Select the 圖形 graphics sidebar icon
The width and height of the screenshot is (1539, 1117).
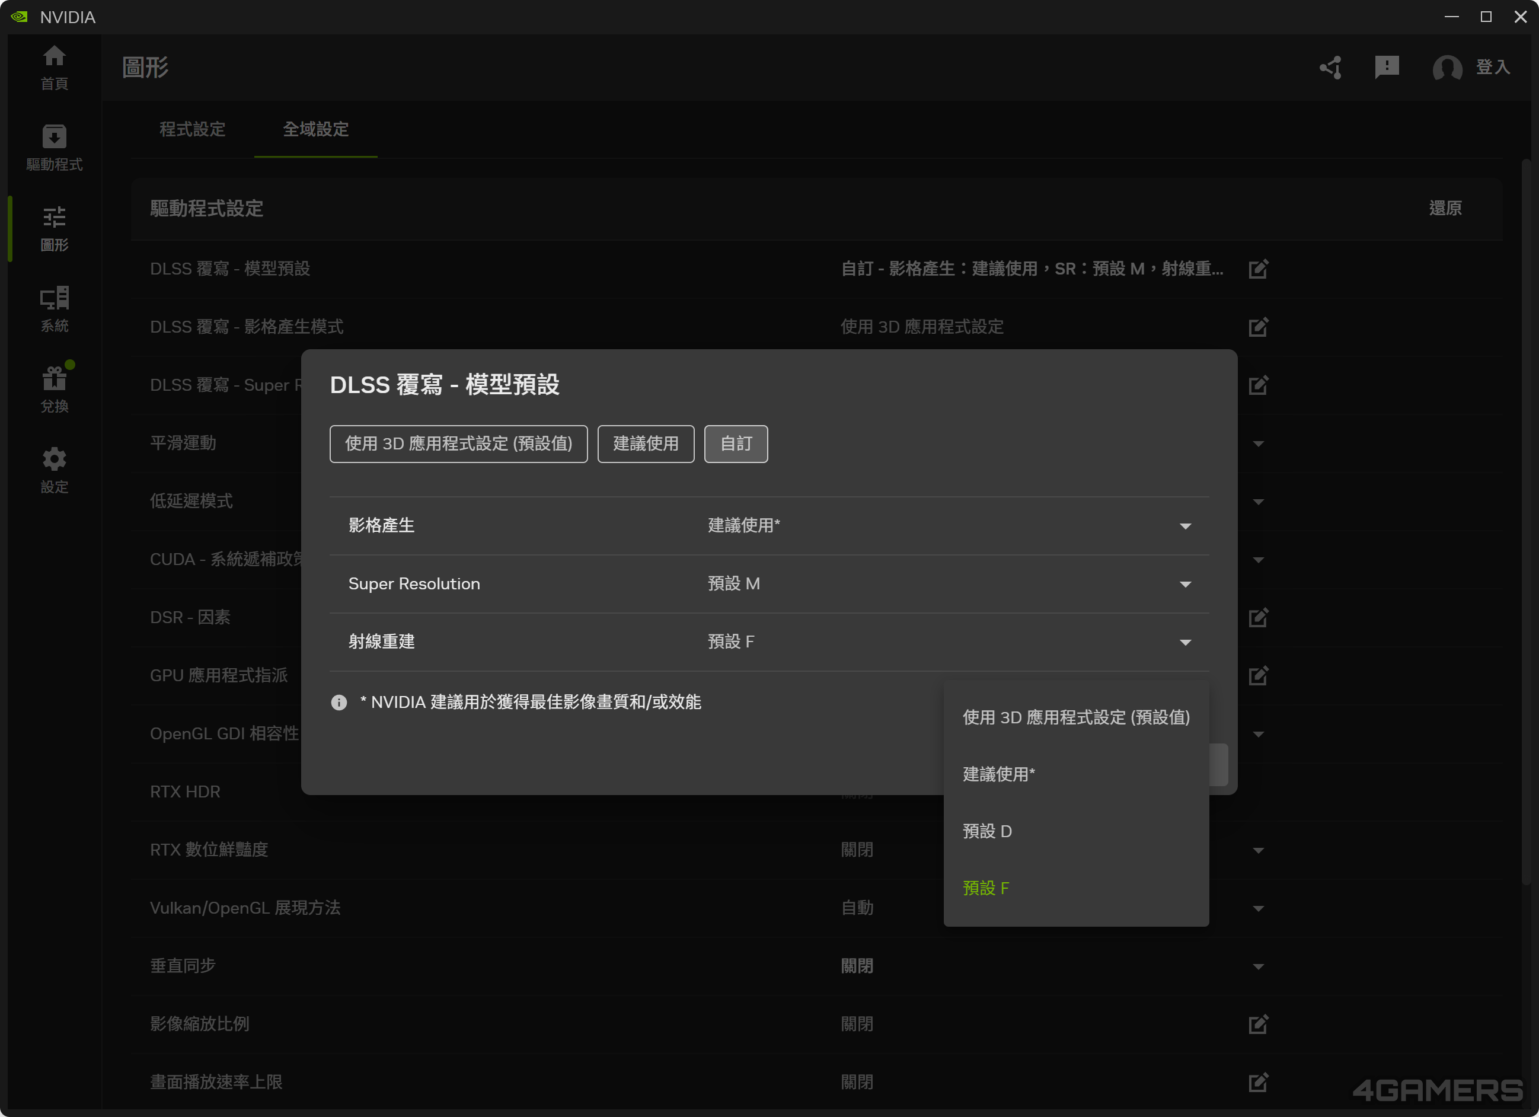click(55, 229)
